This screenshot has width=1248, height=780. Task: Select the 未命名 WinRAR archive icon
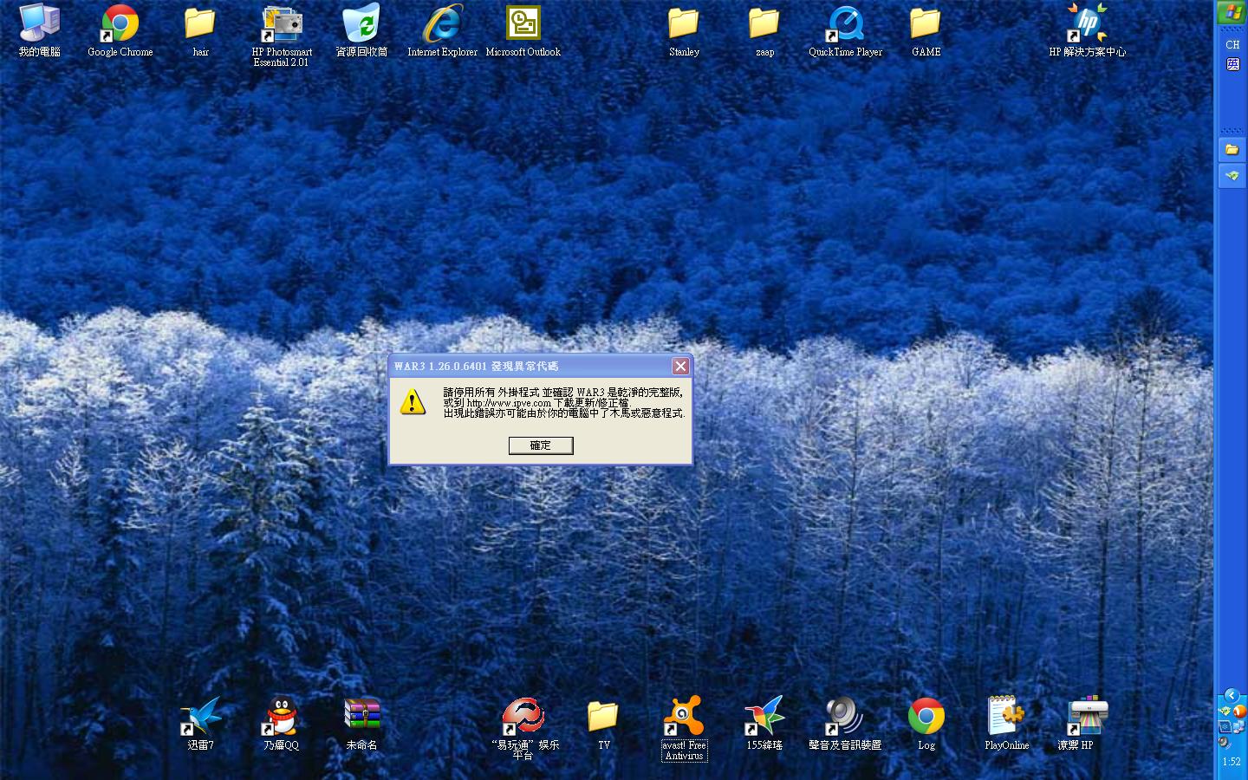[361, 723]
